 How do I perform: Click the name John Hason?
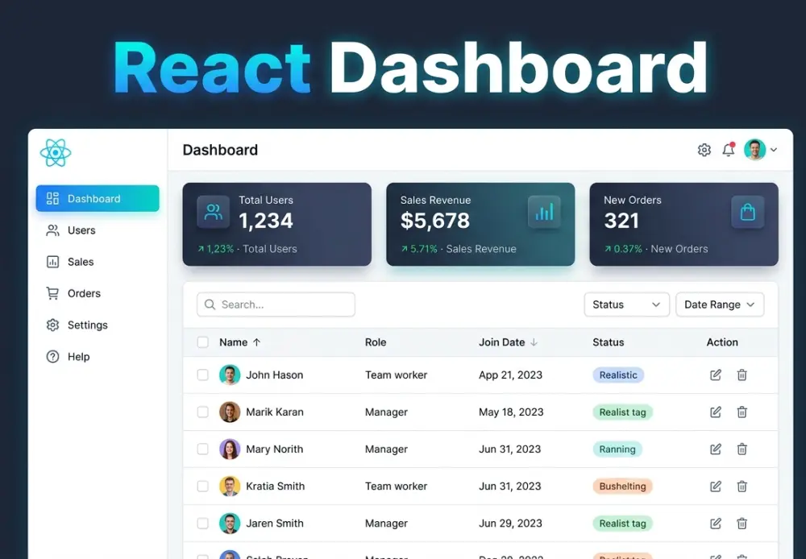[275, 375]
